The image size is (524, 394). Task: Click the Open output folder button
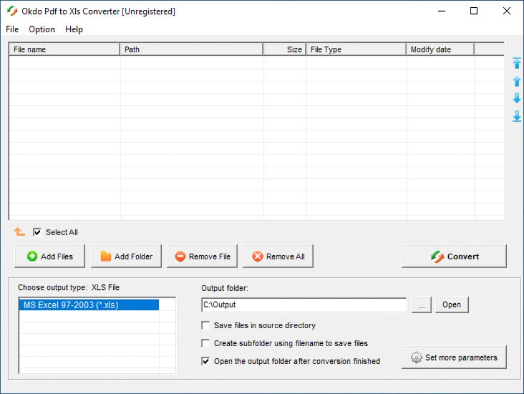click(x=452, y=305)
